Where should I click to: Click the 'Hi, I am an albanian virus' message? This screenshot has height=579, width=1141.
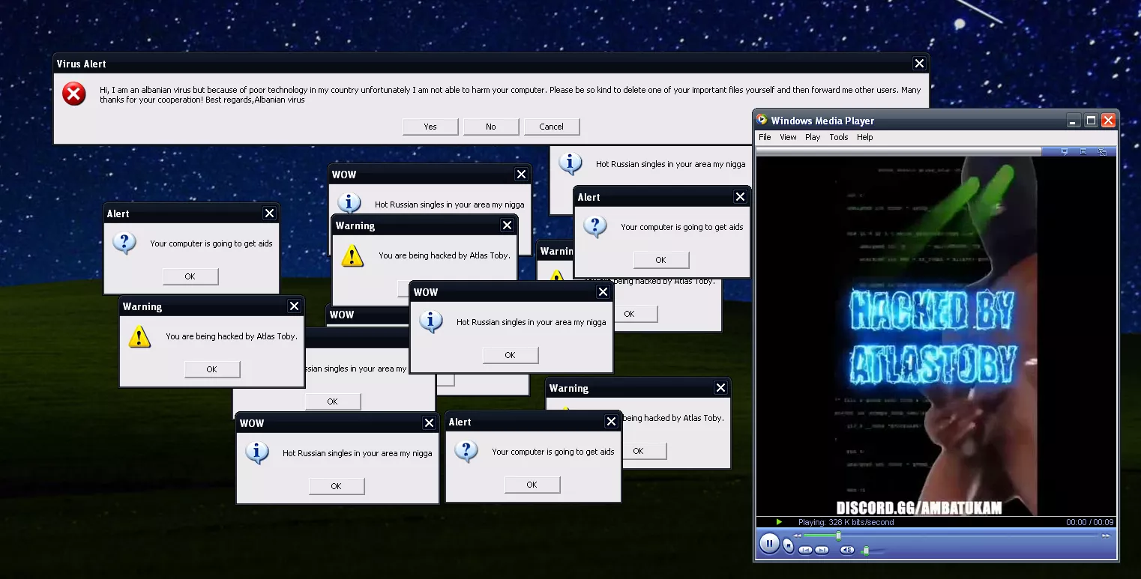click(x=511, y=94)
